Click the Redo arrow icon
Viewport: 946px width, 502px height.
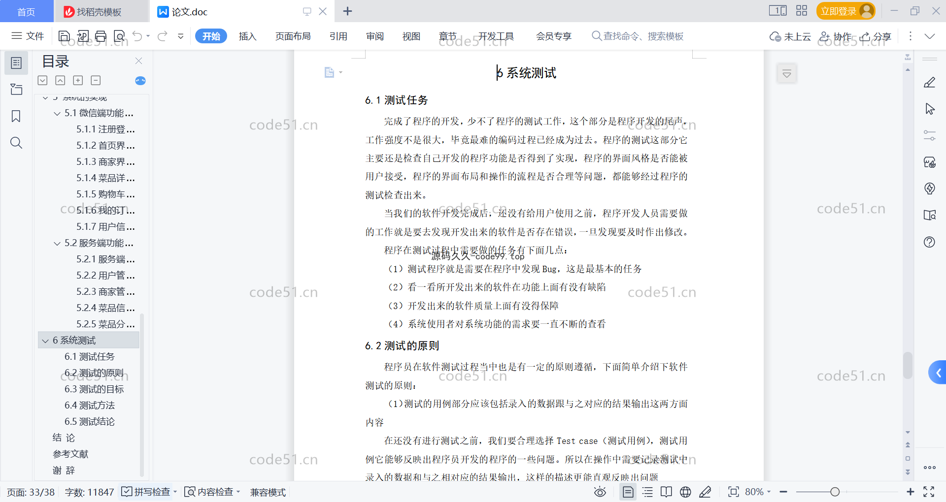163,36
